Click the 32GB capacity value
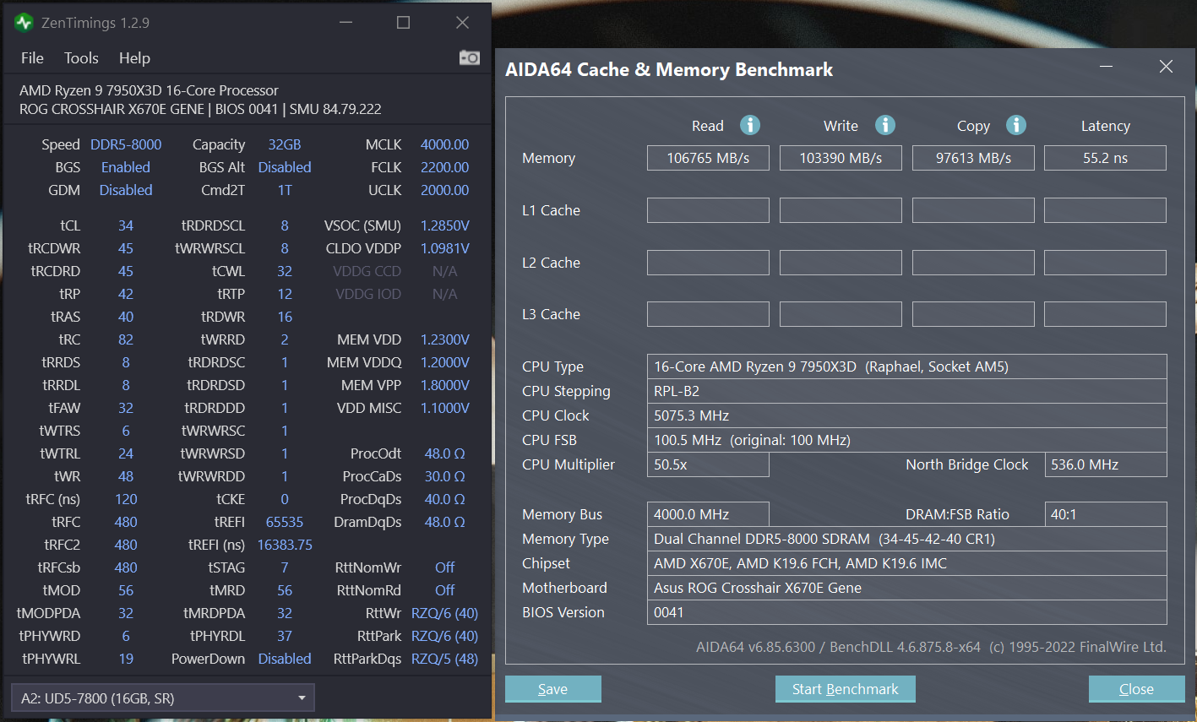The width and height of the screenshot is (1197, 722). point(285,144)
